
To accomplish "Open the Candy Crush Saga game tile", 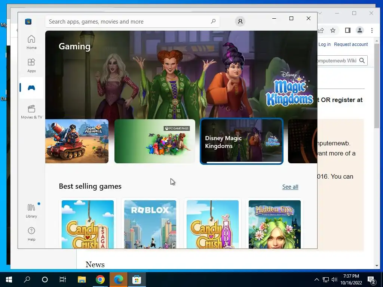I will (88, 224).
